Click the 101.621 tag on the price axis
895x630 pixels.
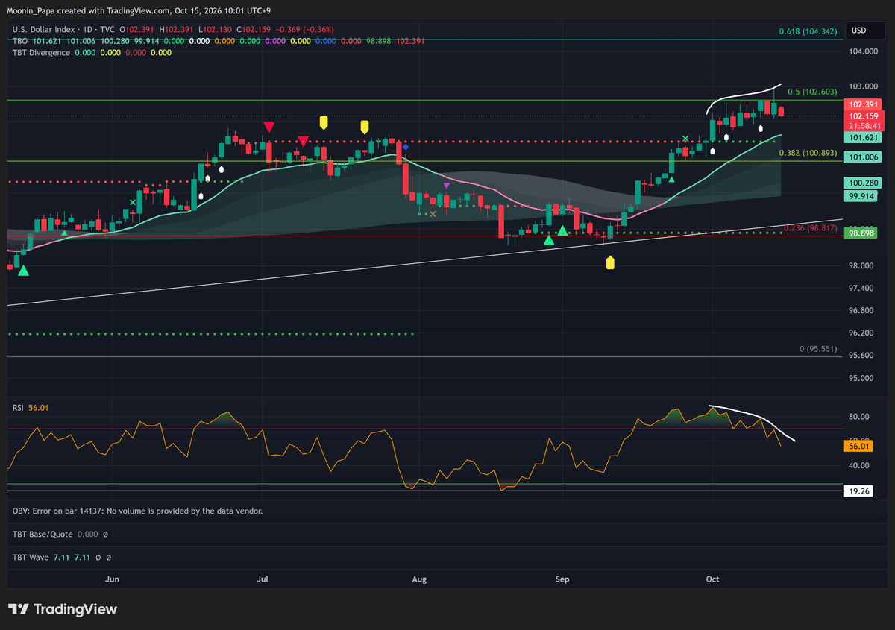click(x=863, y=138)
